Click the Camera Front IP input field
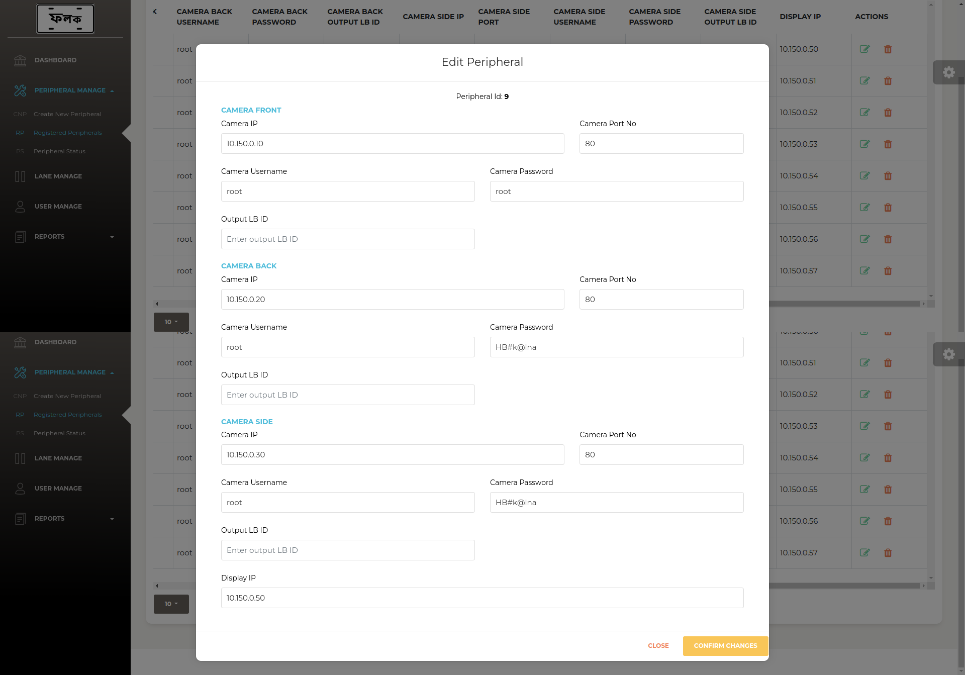Screen dimensions: 965x675 pos(393,144)
